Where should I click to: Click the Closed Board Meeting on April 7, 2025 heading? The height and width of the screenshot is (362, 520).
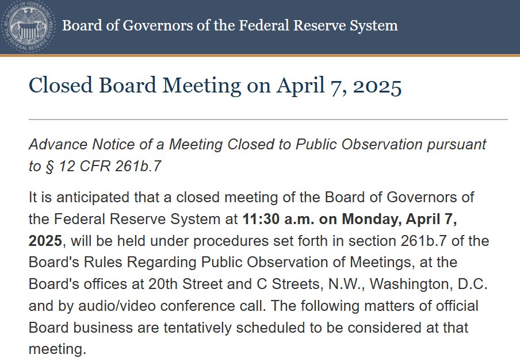[x=215, y=86]
